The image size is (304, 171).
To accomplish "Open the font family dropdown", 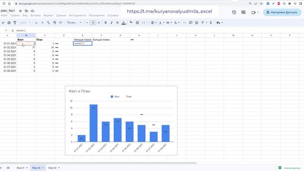I will pyautogui.click(x=74, y=23).
